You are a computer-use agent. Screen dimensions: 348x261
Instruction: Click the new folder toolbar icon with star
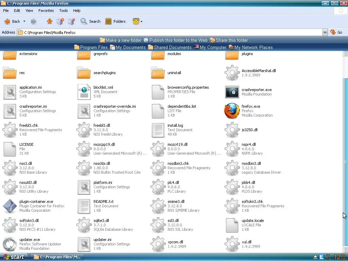pos(60,21)
